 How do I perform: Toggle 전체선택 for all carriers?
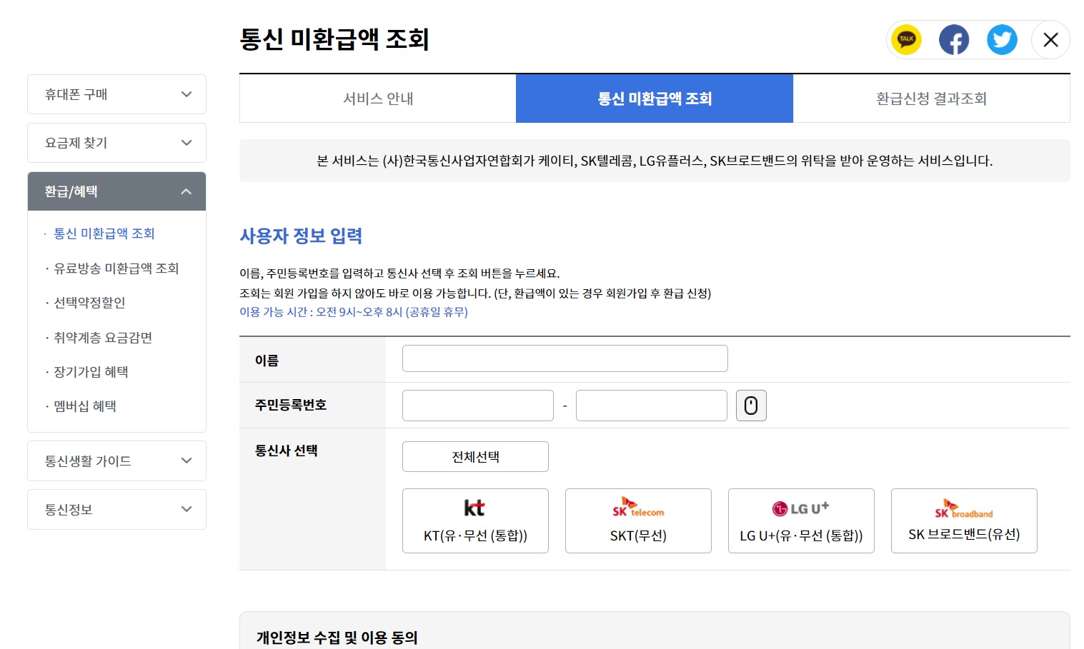tap(474, 456)
